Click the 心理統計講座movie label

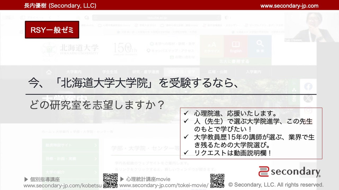pyautogui.click(x=148, y=179)
